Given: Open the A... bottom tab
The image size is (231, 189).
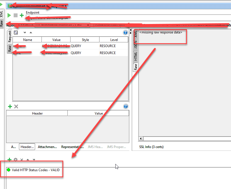Looking at the screenshot, I should [13, 147].
